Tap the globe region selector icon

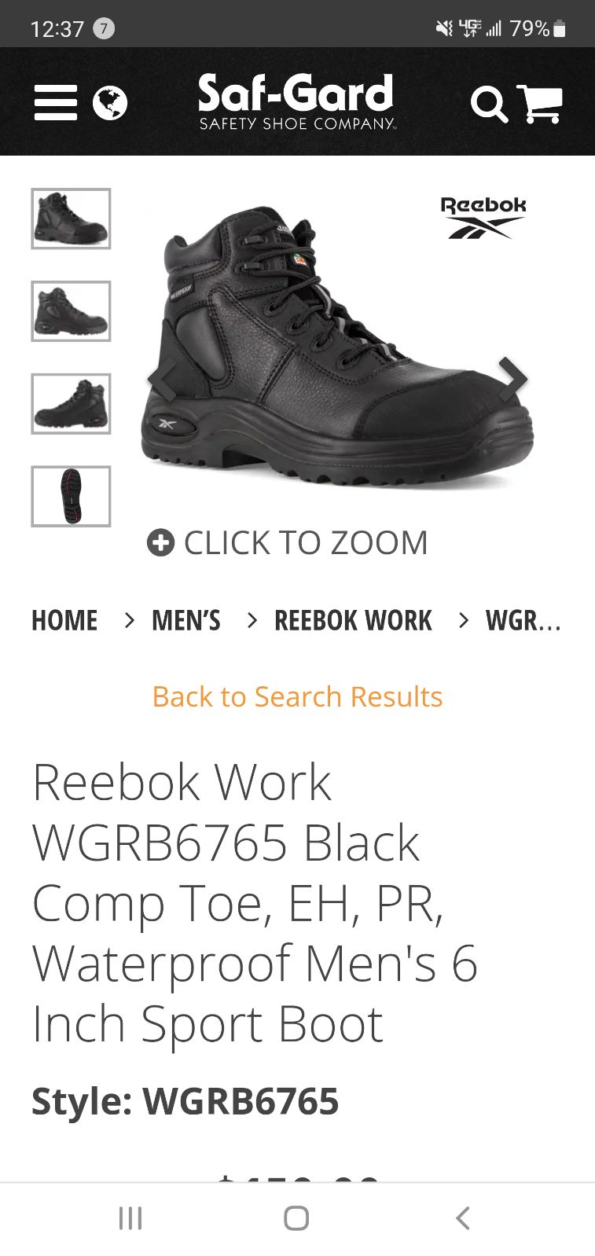[110, 103]
